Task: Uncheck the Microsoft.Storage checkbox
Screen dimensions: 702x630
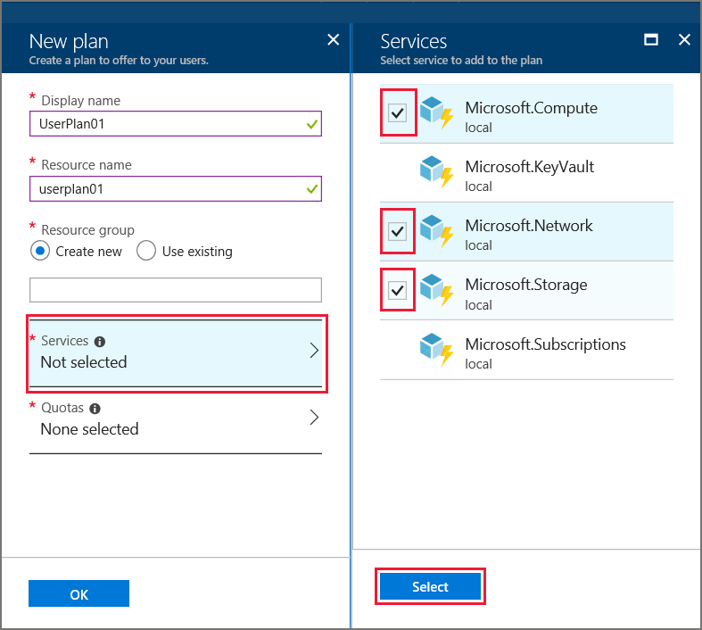Action: [397, 290]
